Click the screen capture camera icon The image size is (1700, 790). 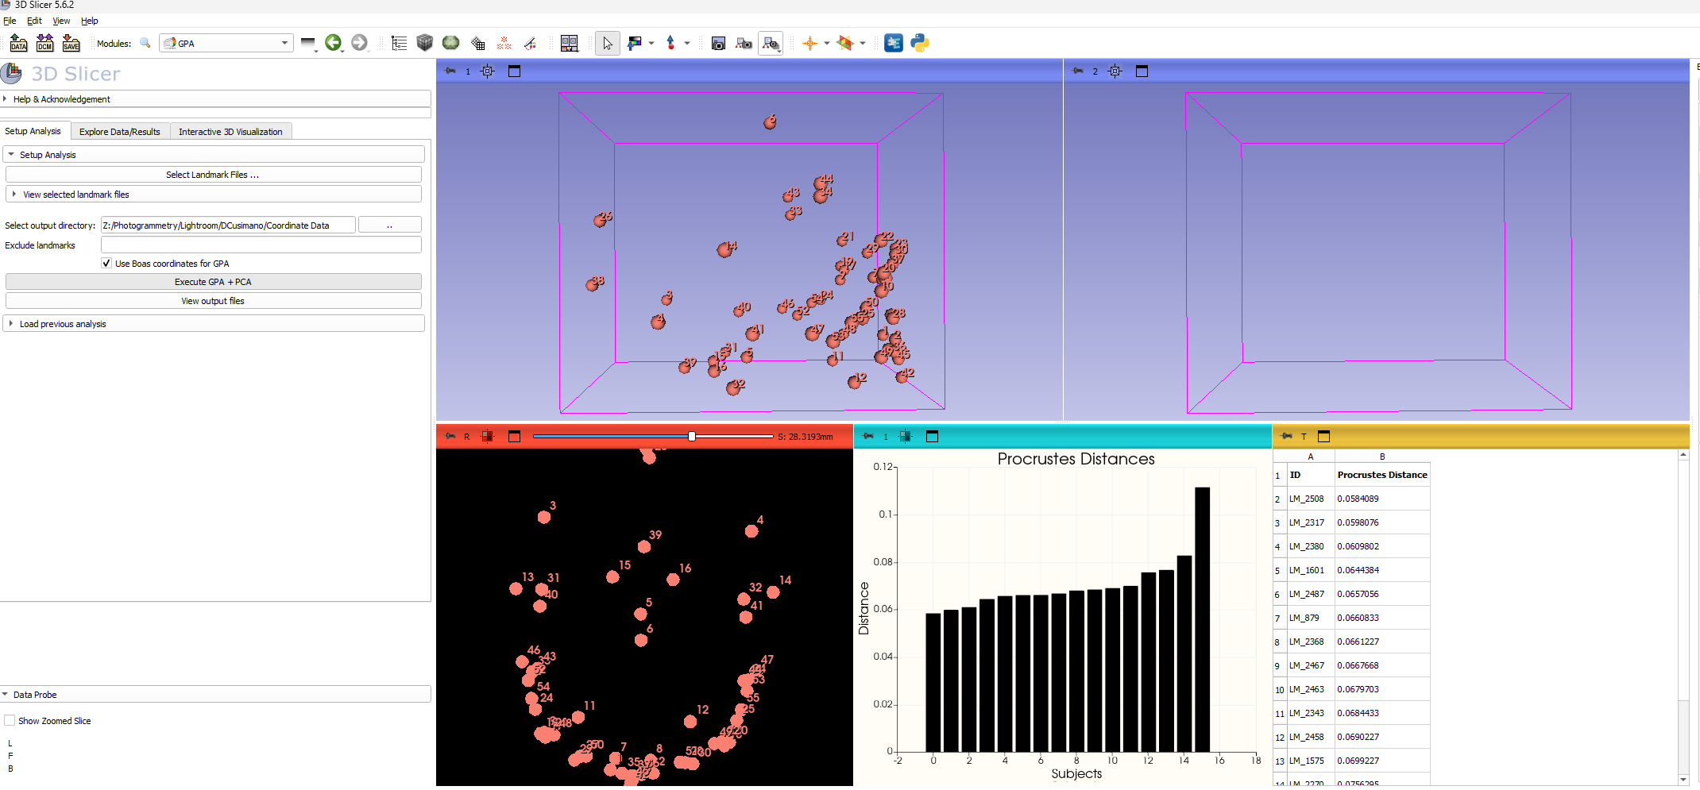tap(718, 43)
